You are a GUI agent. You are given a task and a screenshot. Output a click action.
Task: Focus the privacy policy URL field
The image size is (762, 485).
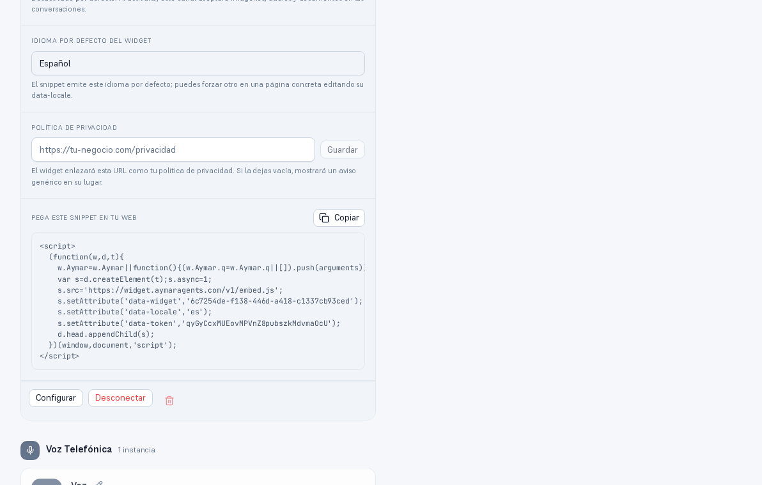[173, 150]
